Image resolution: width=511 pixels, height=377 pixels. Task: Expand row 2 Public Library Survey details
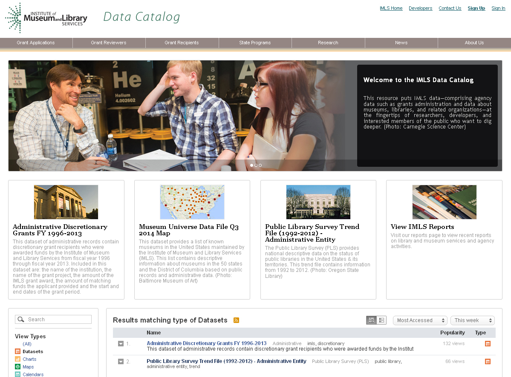[121, 362]
